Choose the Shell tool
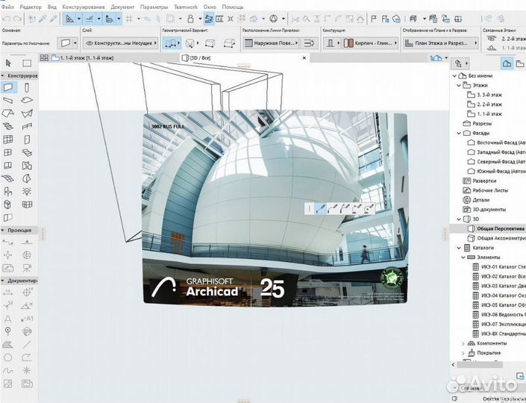Viewport: 526px width, 403px height. 27,113
